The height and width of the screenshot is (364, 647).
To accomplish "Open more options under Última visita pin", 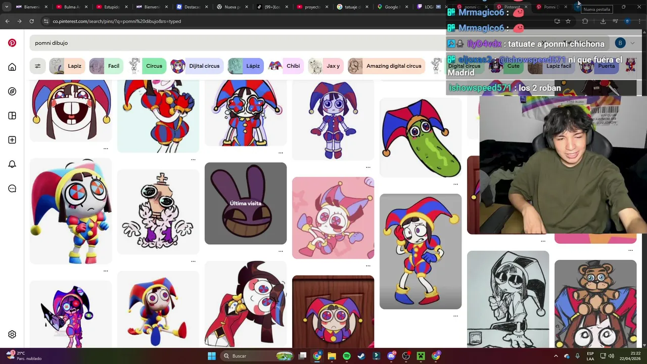I will pos(281,251).
